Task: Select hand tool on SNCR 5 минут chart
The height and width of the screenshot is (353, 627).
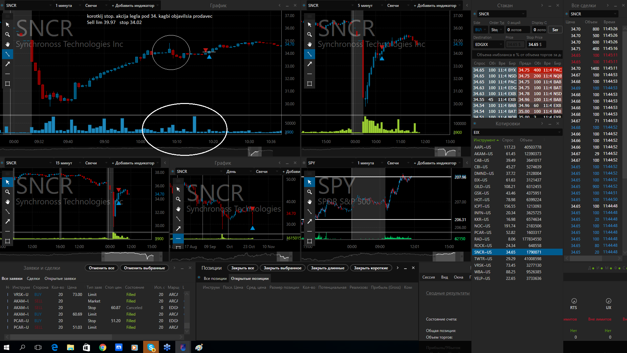Action: click(310, 44)
